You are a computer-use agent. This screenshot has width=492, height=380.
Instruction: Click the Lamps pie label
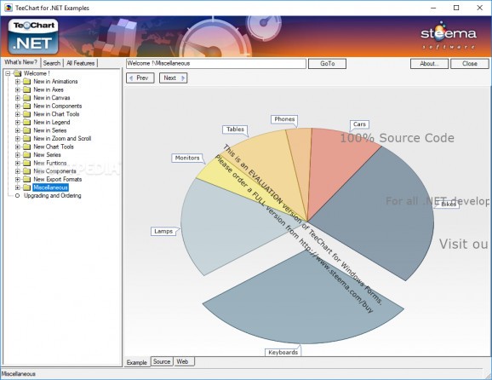tap(163, 232)
